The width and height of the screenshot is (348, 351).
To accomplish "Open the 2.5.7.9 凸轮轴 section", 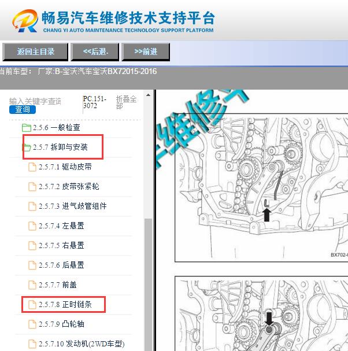I will tap(61, 324).
